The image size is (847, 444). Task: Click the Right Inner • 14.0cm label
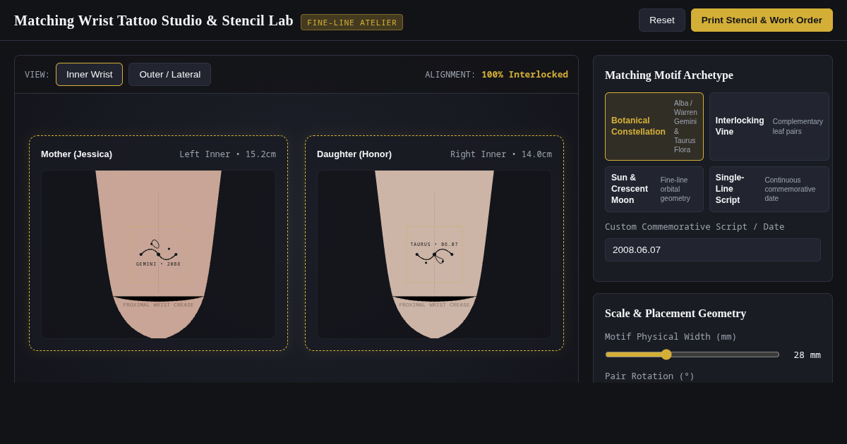501,154
